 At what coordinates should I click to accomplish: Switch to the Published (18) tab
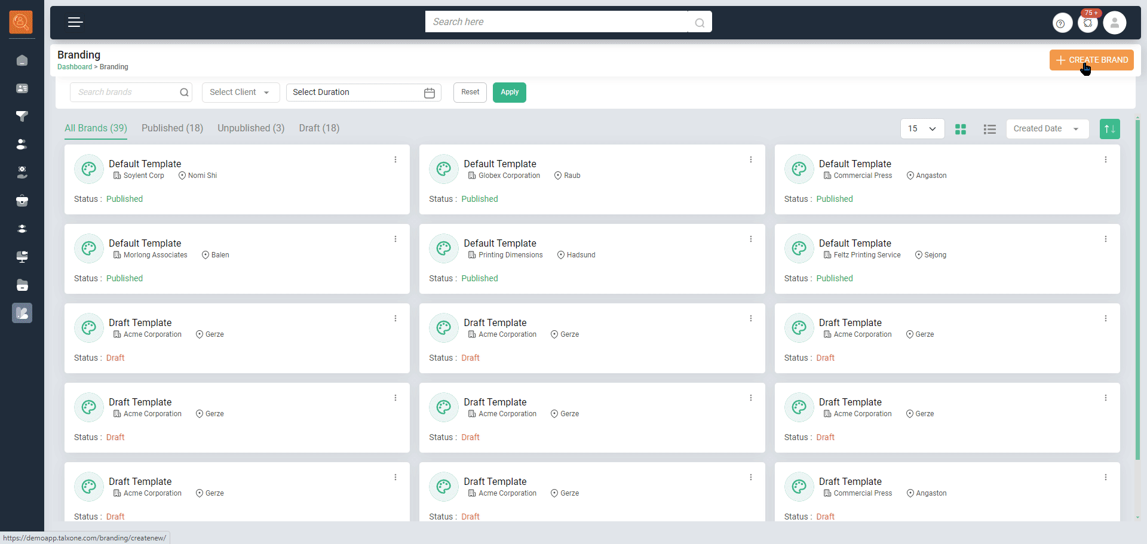(x=172, y=128)
